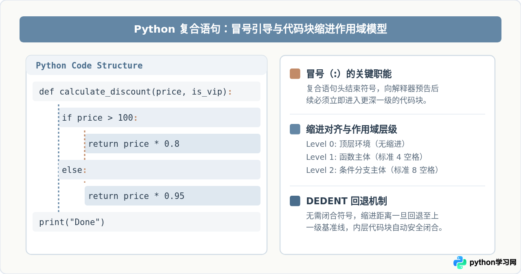
Task: Click the title Python 复合语句 banner
Action: tap(260, 29)
